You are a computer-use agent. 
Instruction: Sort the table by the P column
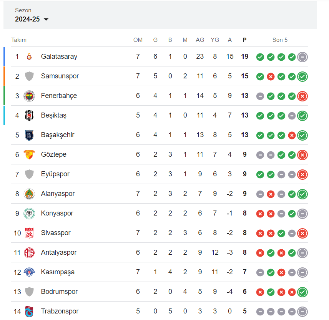[x=244, y=40]
